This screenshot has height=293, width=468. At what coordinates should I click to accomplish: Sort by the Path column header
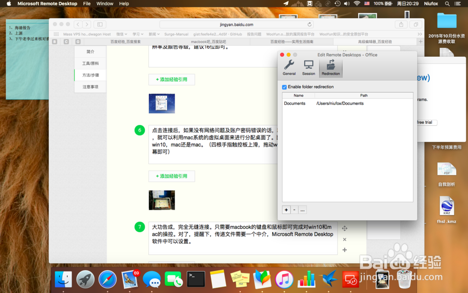pos(364,95)
